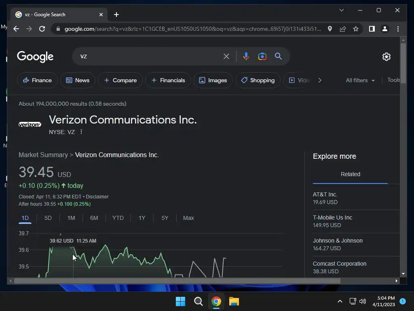Switch the chart to Max range
Image resolution: width=414 pixels, height=311 pixels.
pos(188,218)
